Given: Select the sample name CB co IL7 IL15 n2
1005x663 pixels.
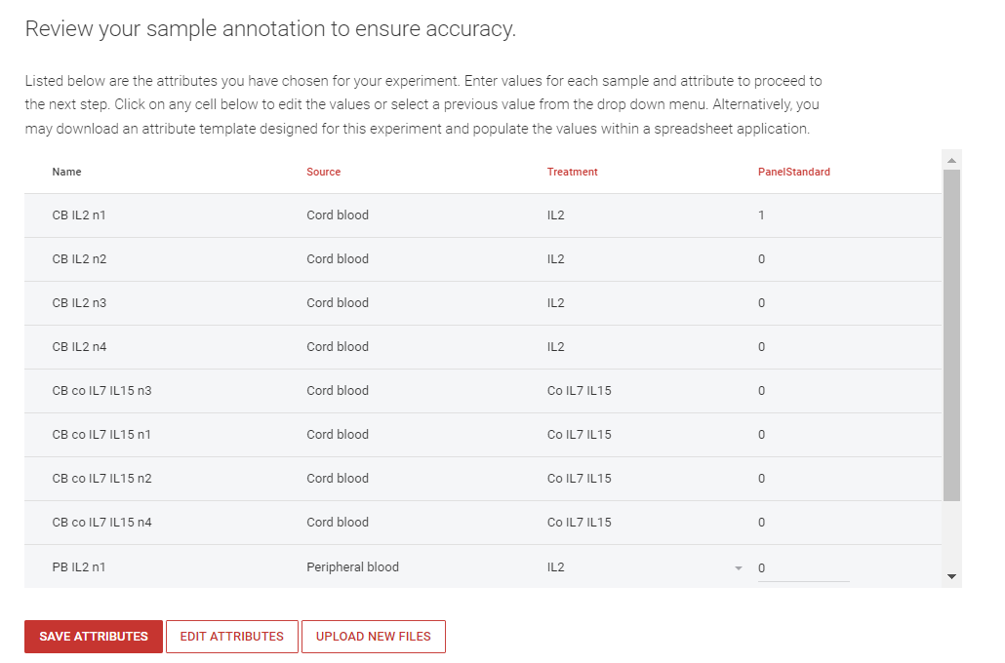Looking at the screenshot, I should (101, 479).
